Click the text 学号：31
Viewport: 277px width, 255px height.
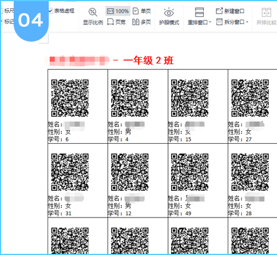pos(59,213)
